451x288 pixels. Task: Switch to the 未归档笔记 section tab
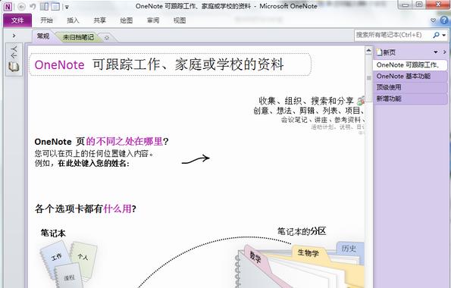78,37
